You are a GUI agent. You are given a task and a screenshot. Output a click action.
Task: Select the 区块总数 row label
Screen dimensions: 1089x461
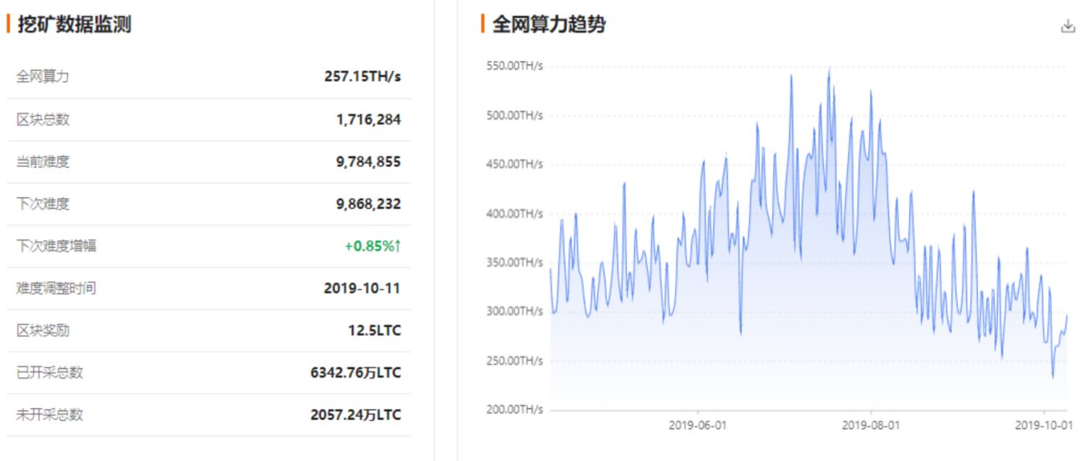(43, 119)
